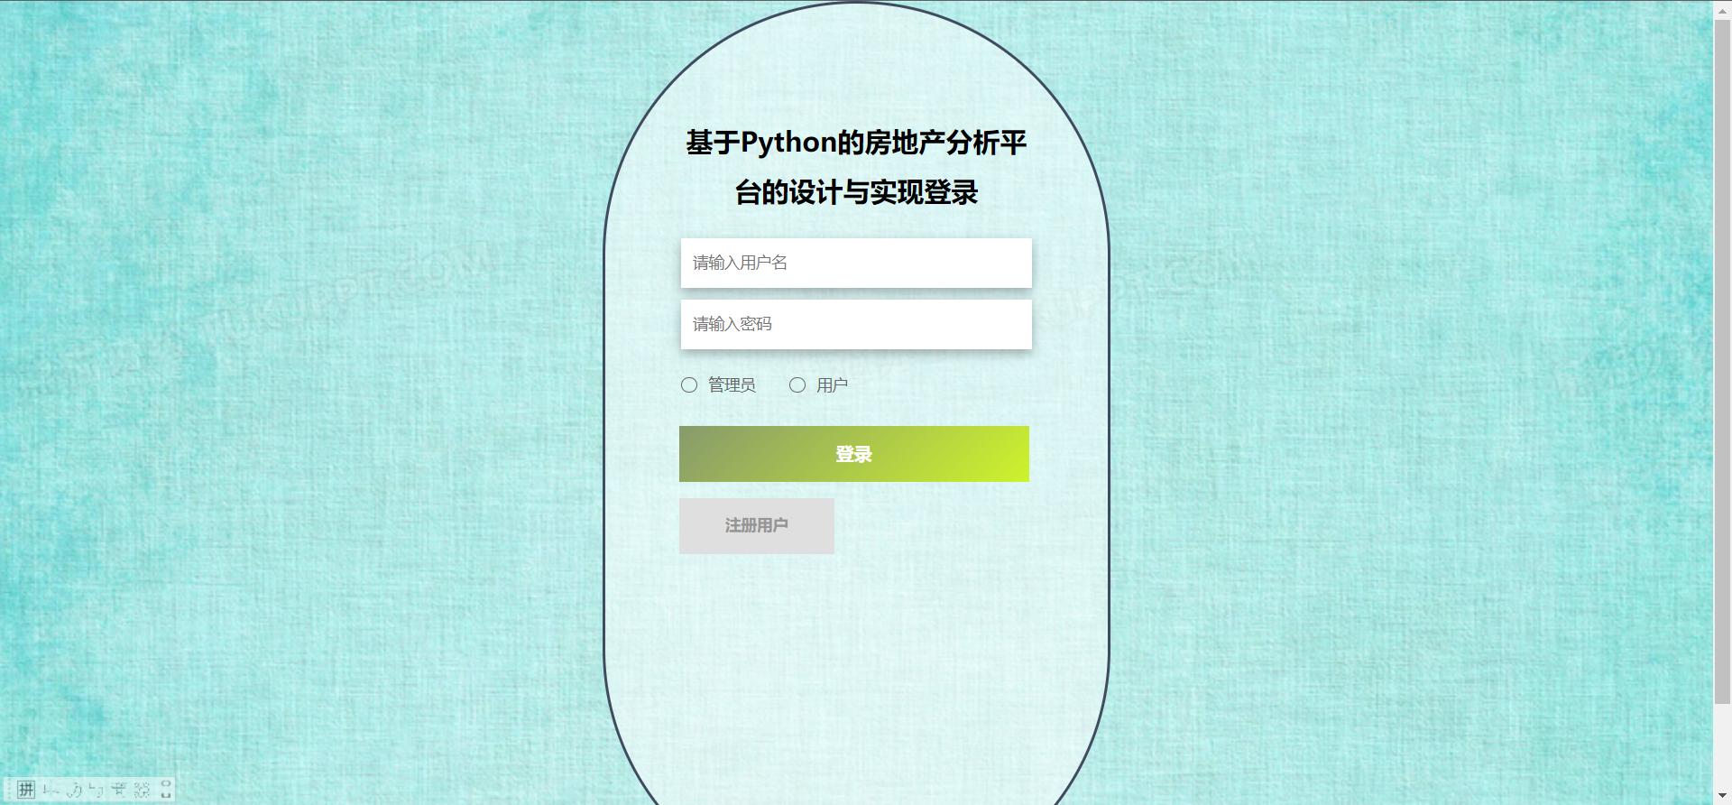Focus the 请输入密码 password field
This screenshot has width=1732, height=805.
coord(856,324)
